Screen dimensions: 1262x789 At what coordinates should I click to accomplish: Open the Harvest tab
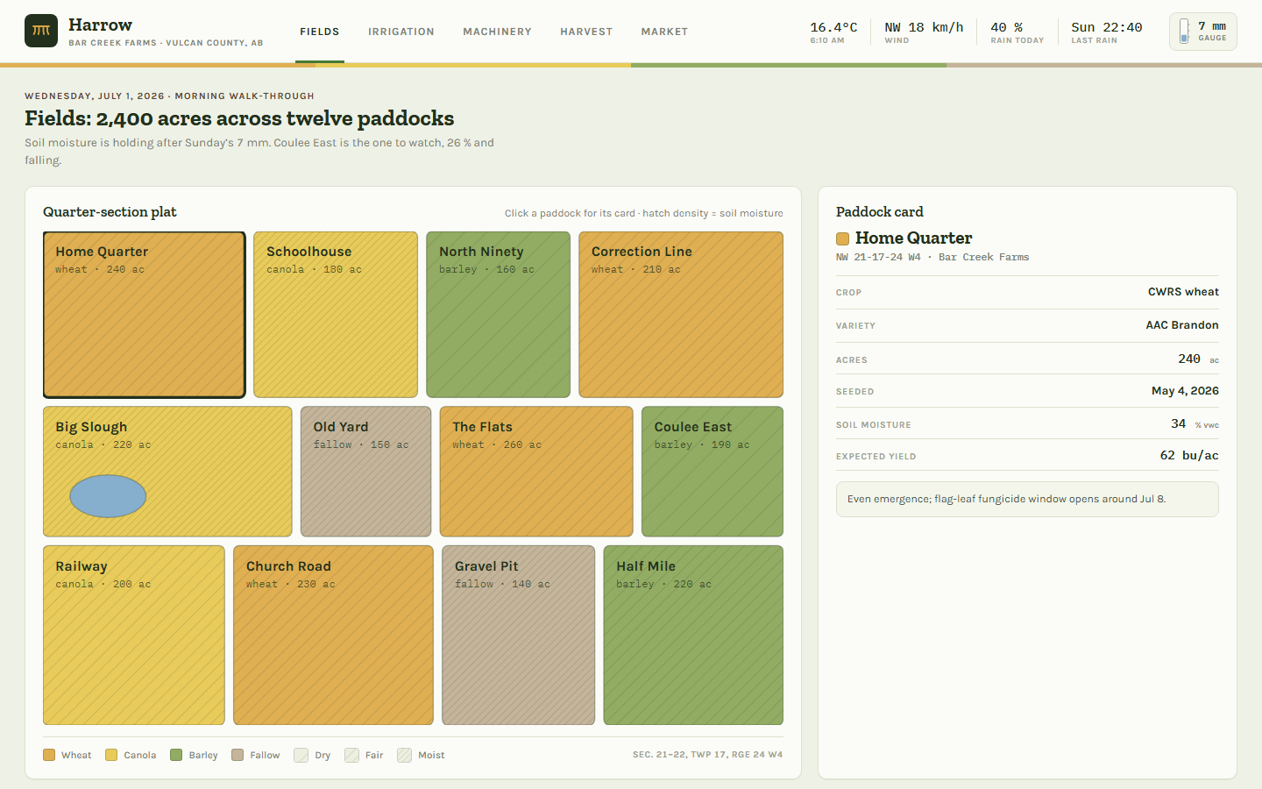click(x=586, y=32)
